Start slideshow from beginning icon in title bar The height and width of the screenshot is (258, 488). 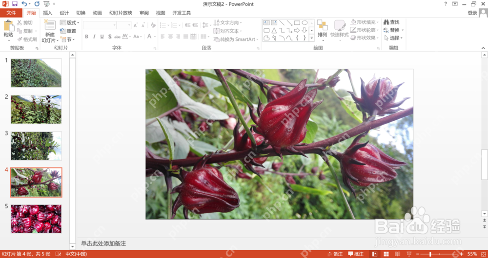point(46,4)
